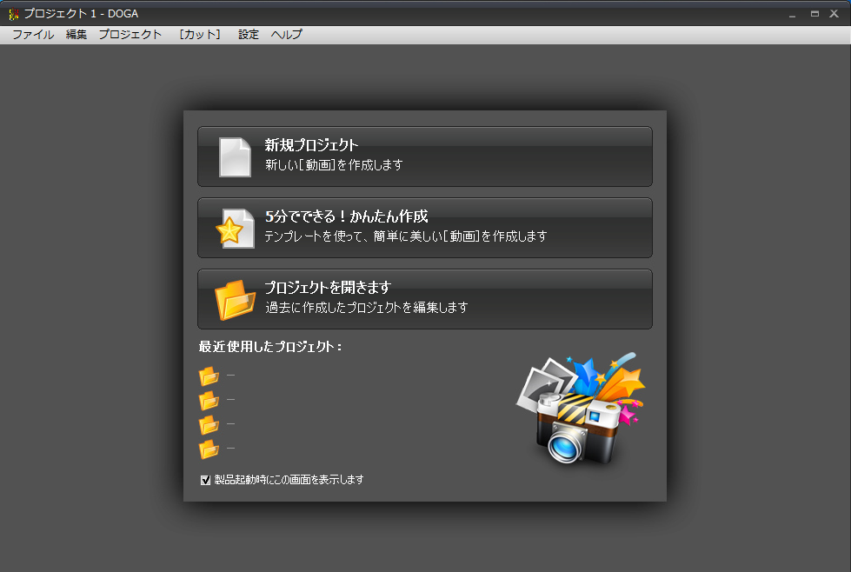The width and height of the screenshot is (851, 572).
Task: Uncheck 製品起動時にこの画面を表示します checkbox
Action: 206,480
